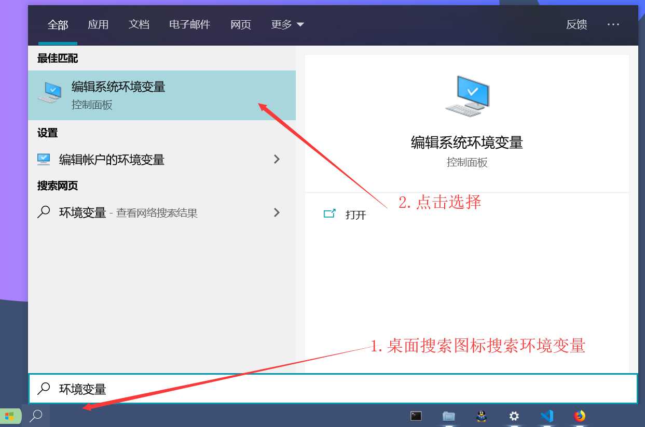Open the terminal icon in taskbar
The width and height of the screenshot is (645, 427).
point(416,416)
